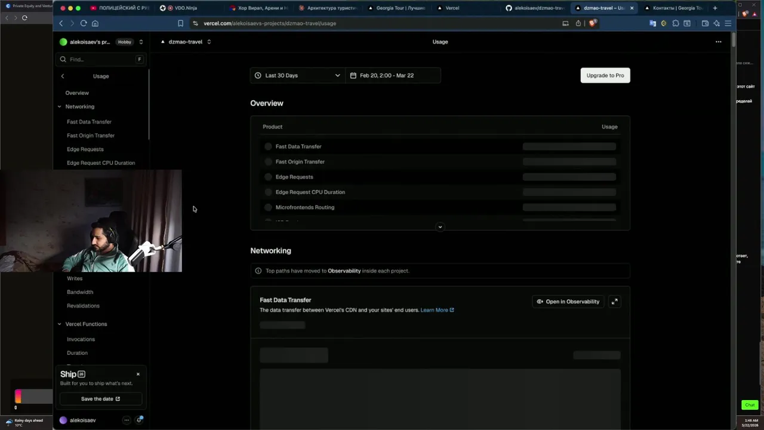Click the browser forward arrow
The width and height of the screenshot is (764, 430).
[x=72, y=23]
